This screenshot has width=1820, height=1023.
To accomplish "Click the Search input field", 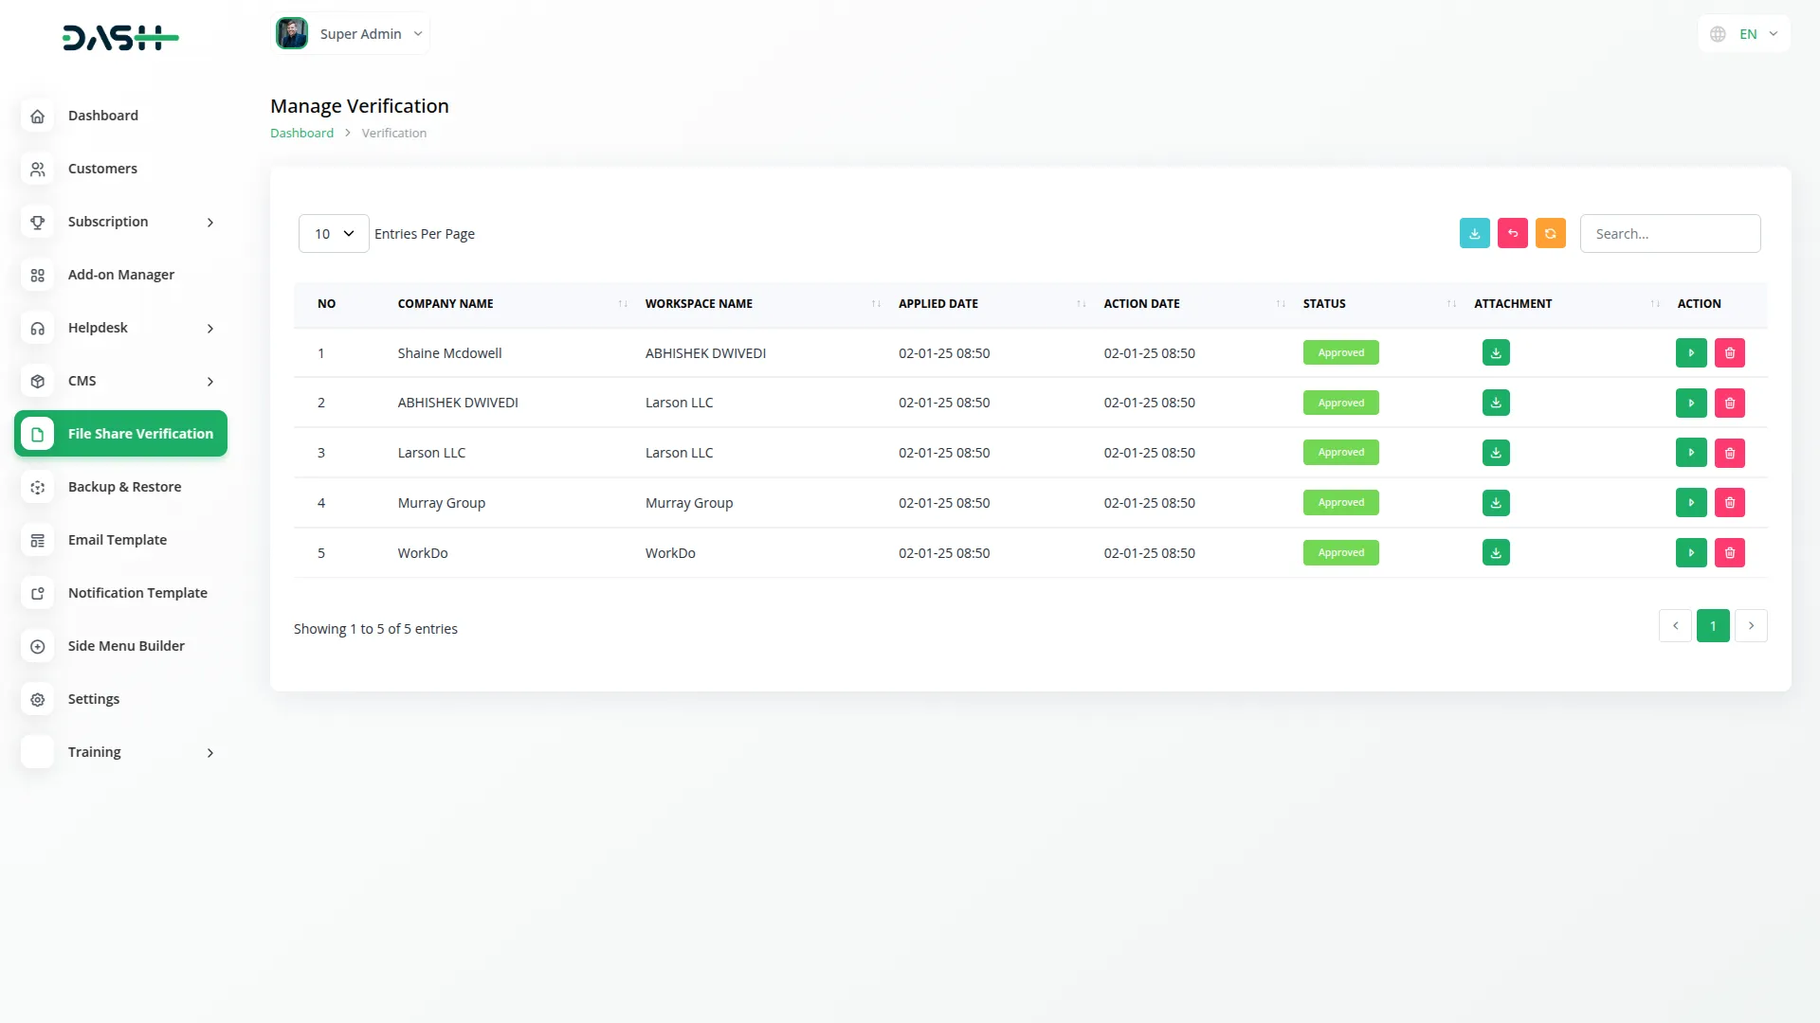I will (1670, 233).
